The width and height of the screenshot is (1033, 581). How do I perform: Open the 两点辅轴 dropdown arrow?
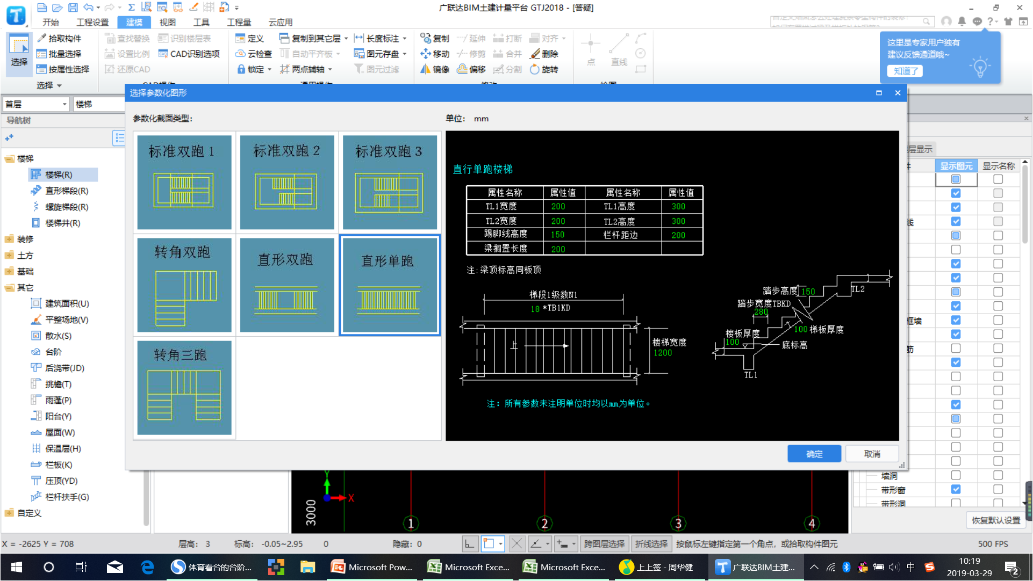pos(330,69)
